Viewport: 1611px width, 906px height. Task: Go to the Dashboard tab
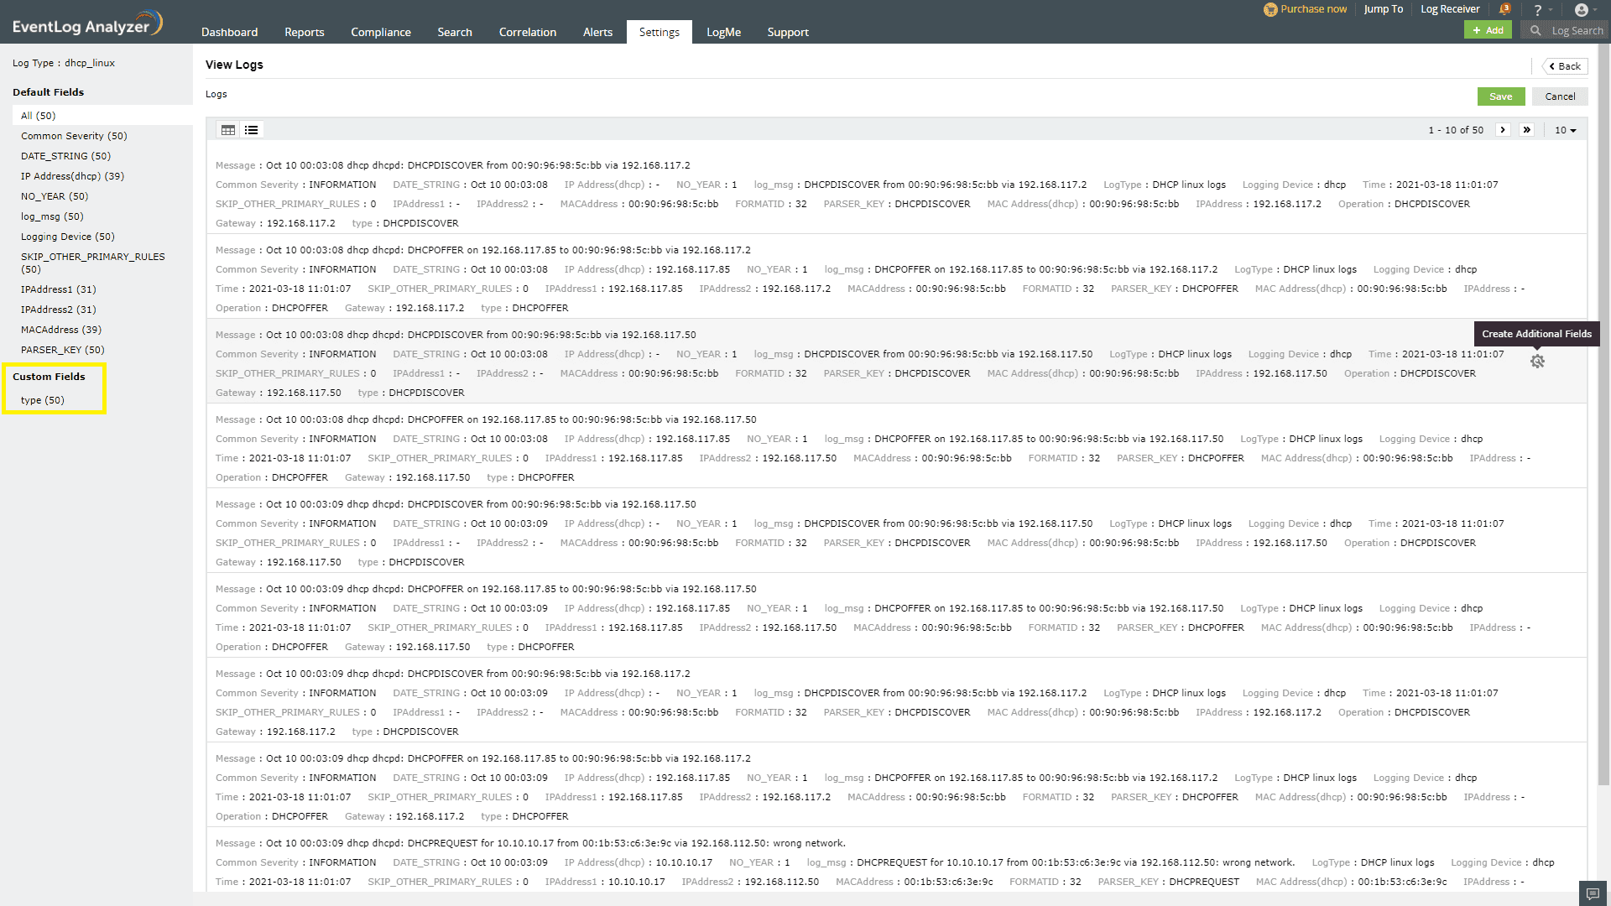coord(229,32)
